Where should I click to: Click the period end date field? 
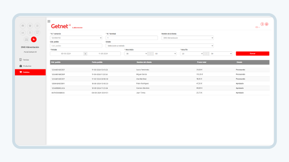click(104, 54)
